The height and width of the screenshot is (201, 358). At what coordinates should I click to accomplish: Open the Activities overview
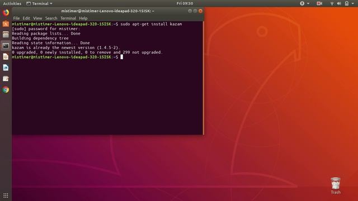12,3
